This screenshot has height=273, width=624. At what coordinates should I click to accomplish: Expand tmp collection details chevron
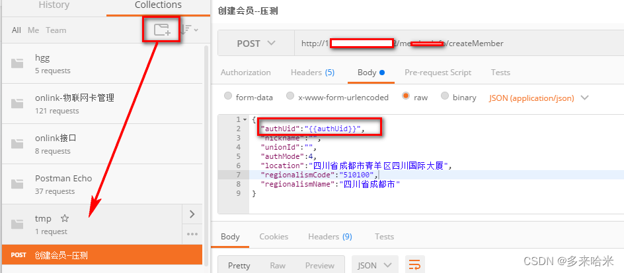(192, 214)
